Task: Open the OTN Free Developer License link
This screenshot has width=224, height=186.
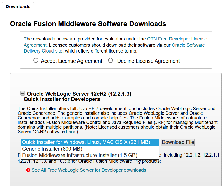Action: pyautogui.click(x=177, y=39)
